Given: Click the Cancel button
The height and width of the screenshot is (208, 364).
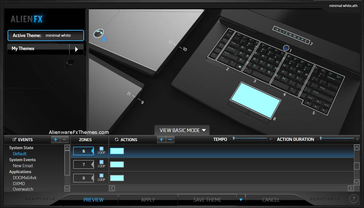Looking at the screenshot, I should tap(271, 200).
